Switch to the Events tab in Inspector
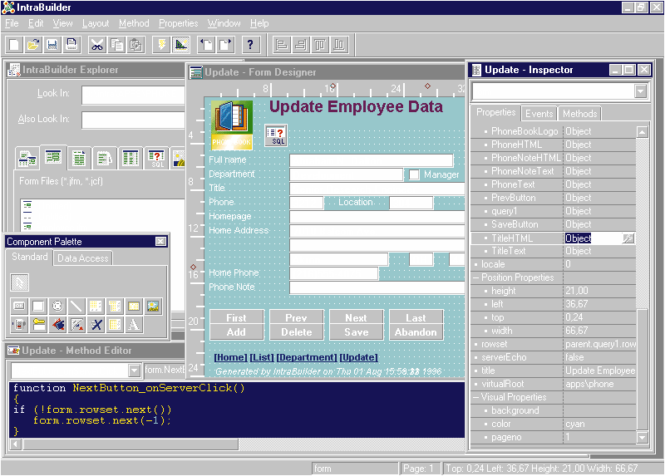Viewport: 665px width, 476px height. pos(539,114)
